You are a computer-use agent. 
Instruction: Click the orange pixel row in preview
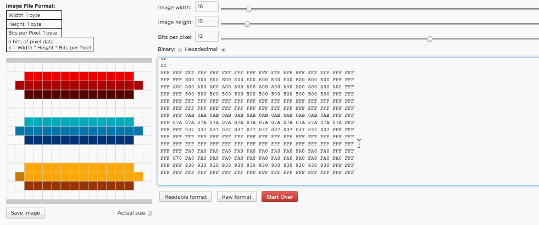tap(79, 167)
